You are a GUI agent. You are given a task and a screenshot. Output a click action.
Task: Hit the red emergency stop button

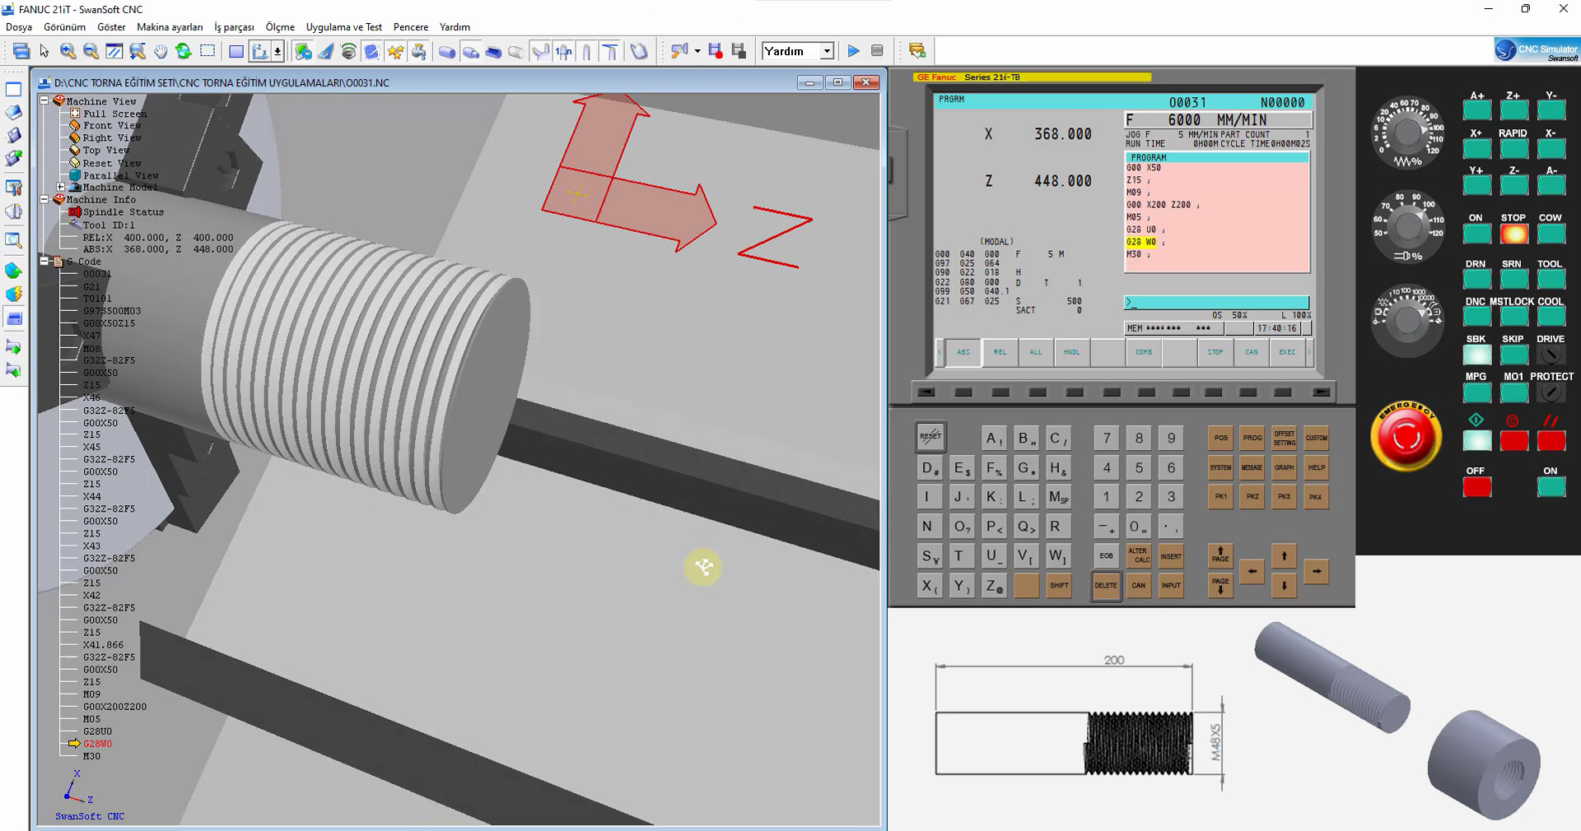click(1406, 438)
